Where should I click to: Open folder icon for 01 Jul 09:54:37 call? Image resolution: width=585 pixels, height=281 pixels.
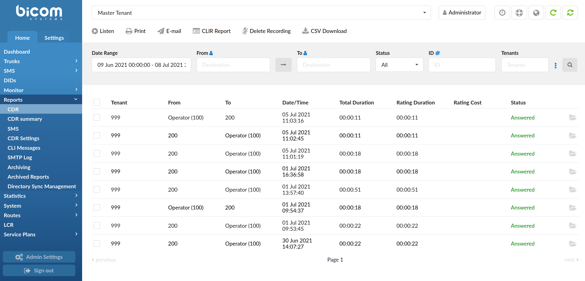573,207
